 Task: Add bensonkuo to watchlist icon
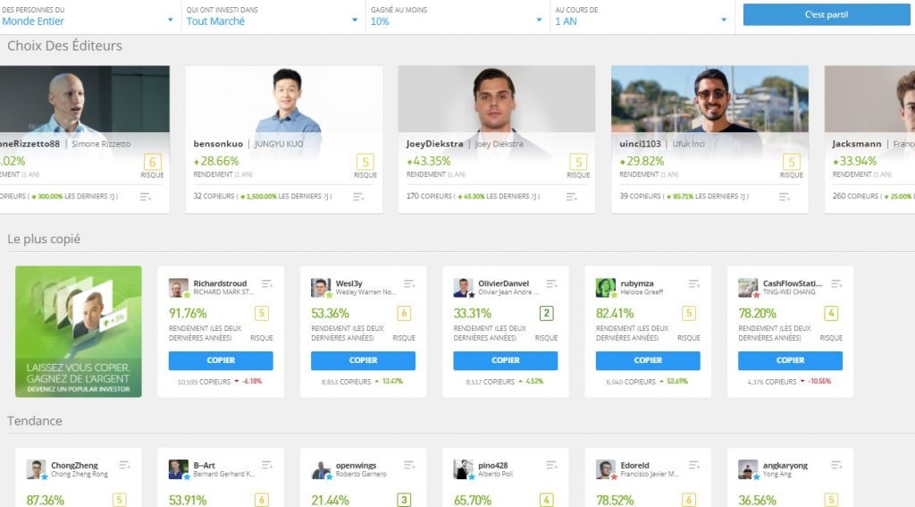pos(358,197)
